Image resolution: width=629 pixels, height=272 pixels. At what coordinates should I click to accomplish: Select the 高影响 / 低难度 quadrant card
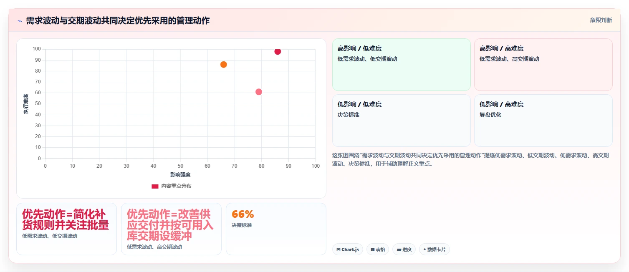point(401,65)
